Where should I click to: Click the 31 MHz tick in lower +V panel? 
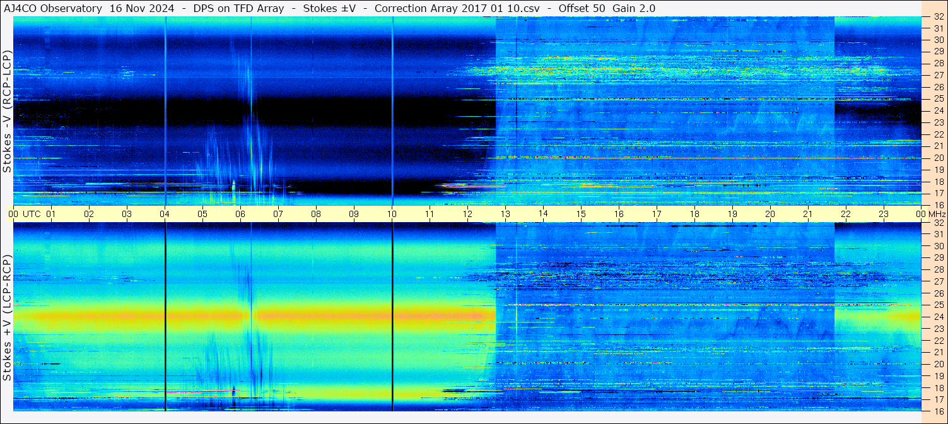pos(939,234)
